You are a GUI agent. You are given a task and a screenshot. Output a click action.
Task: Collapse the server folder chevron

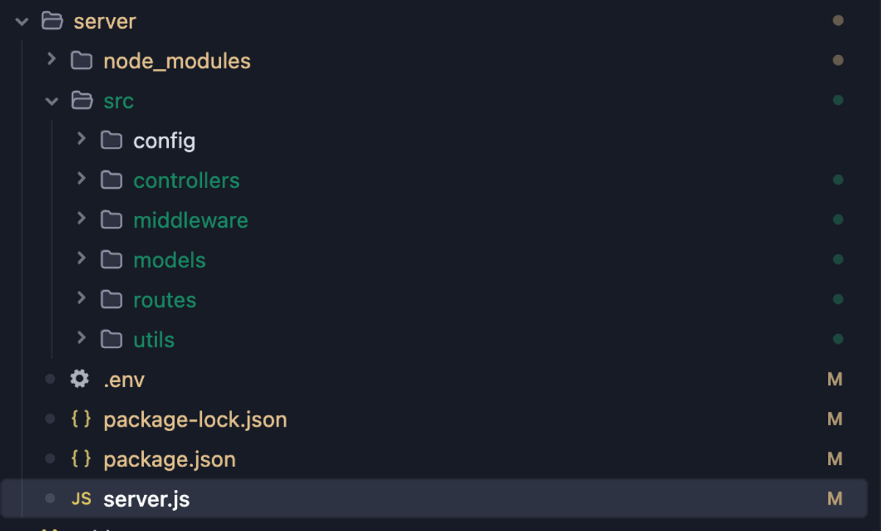coord(22,21)
